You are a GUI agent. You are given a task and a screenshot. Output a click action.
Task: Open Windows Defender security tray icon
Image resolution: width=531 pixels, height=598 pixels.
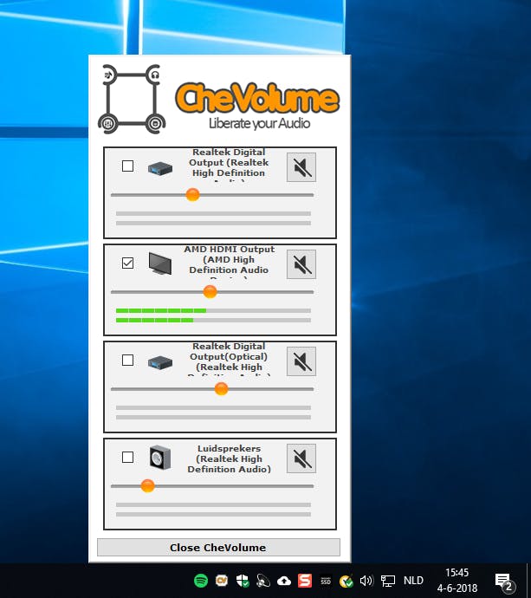point(243,581)
